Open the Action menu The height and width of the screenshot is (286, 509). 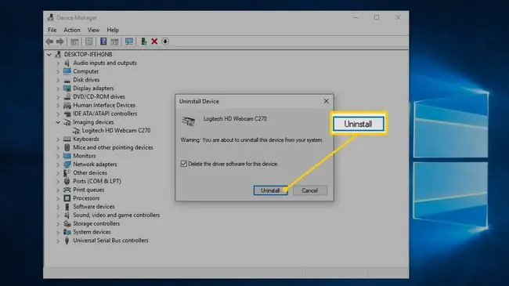pos(72,30)
